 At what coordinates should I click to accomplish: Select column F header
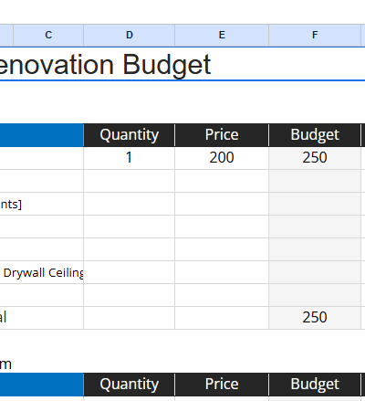pos(315,36)
